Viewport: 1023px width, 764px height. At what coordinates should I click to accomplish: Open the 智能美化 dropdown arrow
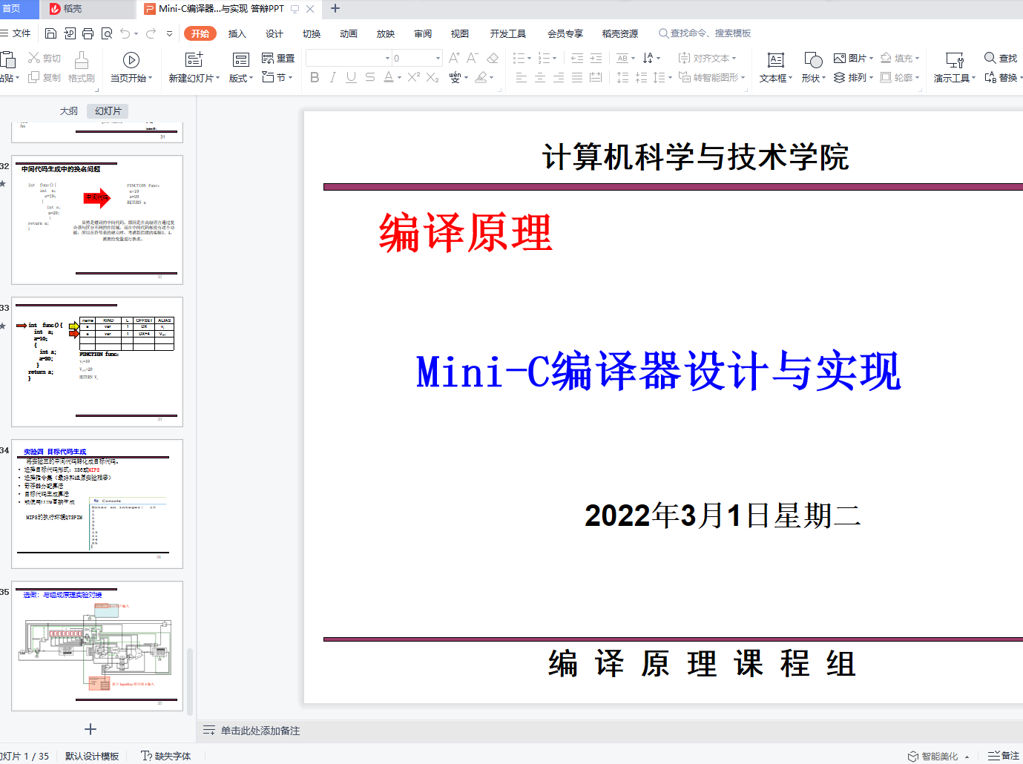[967, 754]
